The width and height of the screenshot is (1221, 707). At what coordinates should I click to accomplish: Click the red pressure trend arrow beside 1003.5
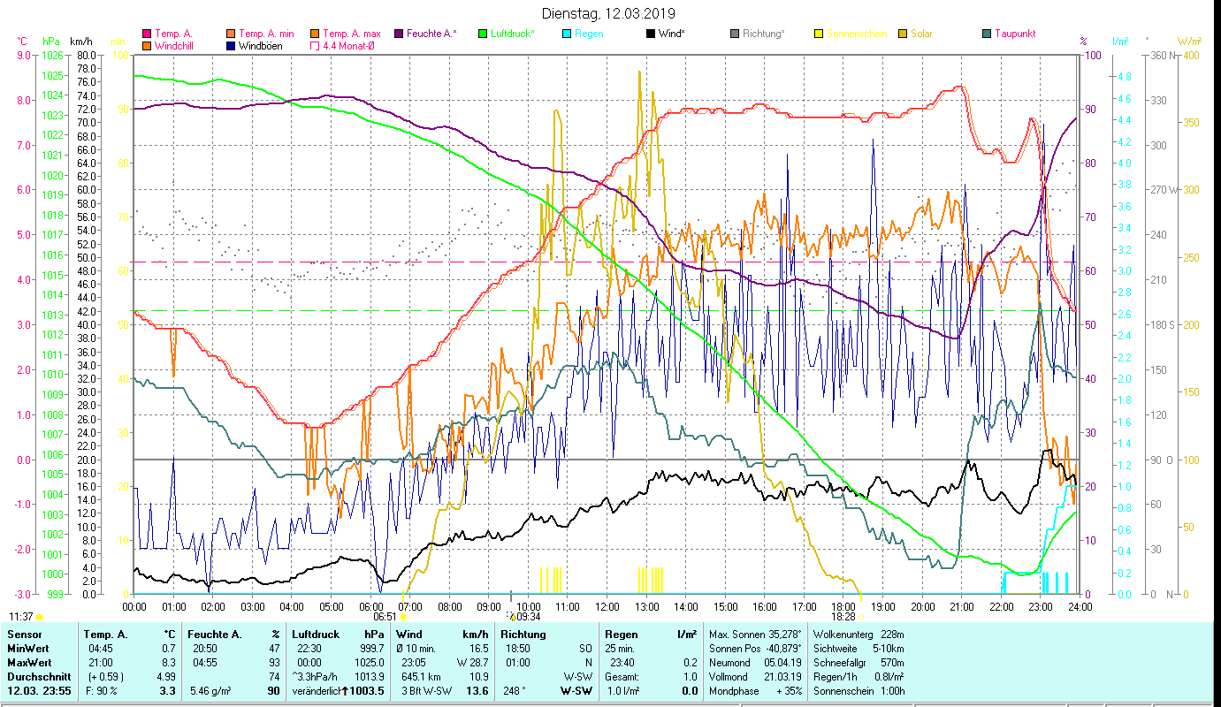[345, 691]
